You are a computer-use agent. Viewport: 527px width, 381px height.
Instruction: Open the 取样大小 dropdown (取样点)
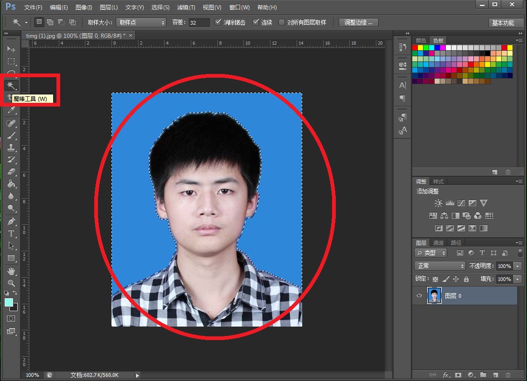(140, 22)
